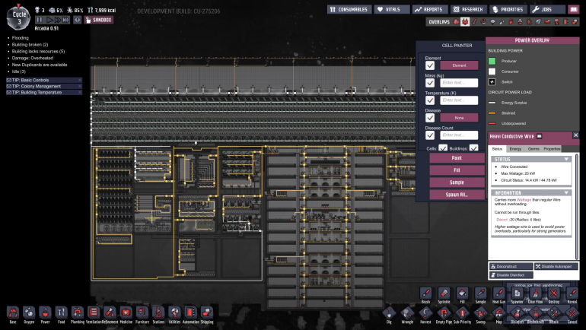Click the green Producer color swatch
Viewport: 586px width, 330px height.
click(x=492, y=61)
